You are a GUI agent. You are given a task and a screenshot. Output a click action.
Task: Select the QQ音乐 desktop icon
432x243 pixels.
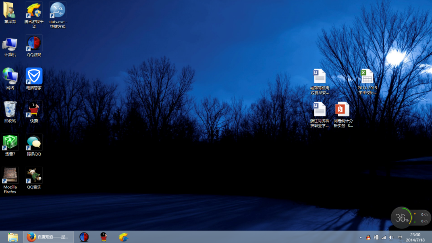[34, 176]
